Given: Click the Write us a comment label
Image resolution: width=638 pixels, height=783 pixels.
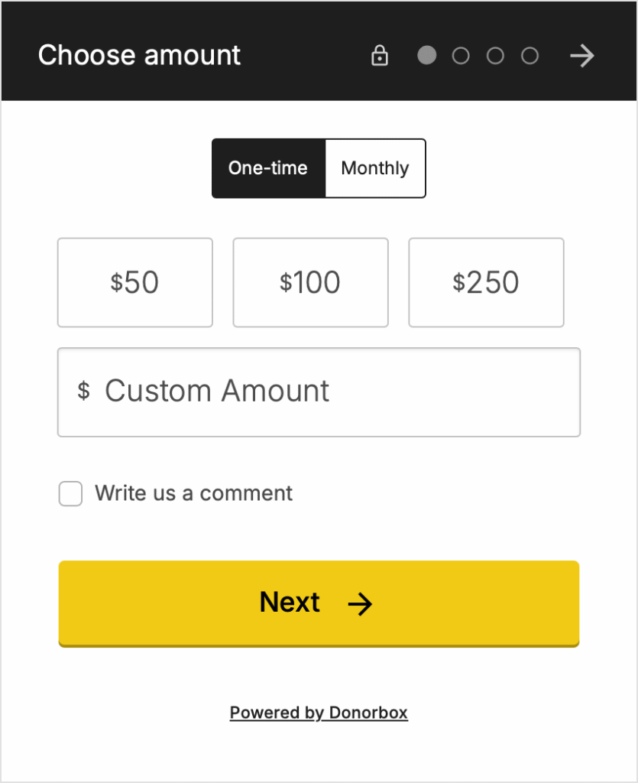Looking at the screenshot, I should point(193,493).
